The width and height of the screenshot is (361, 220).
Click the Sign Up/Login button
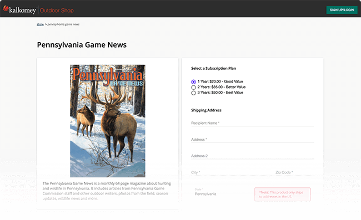(342, 10)
